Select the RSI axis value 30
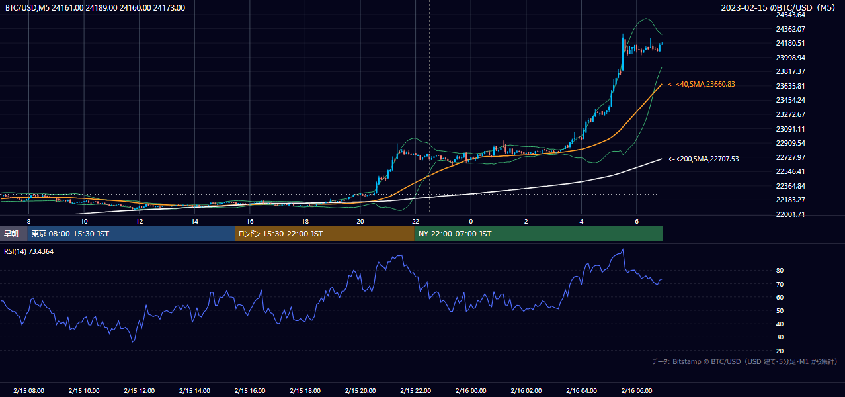The height and width of the screenshot is (397, 845). [780, 337]
